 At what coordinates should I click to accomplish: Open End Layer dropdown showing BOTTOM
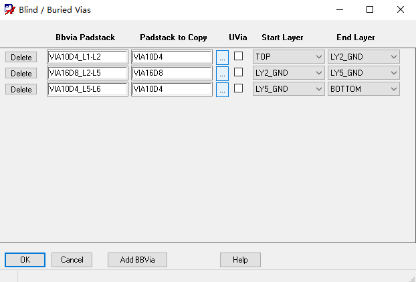(364, 89)
